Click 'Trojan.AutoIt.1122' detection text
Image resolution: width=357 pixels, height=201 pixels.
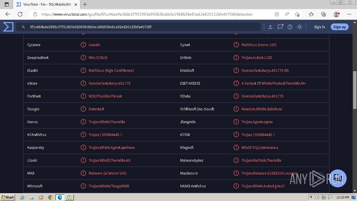(257, 58)
